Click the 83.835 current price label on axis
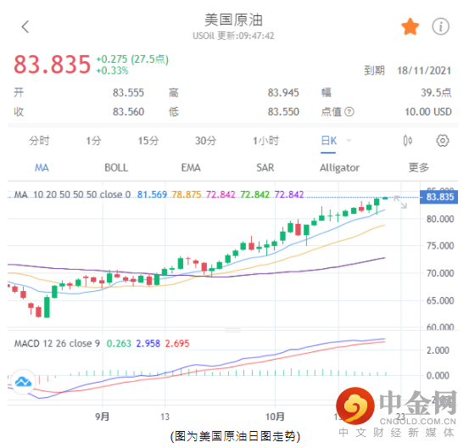The height and width of the screenshot is (448, 469). point(438,197)
